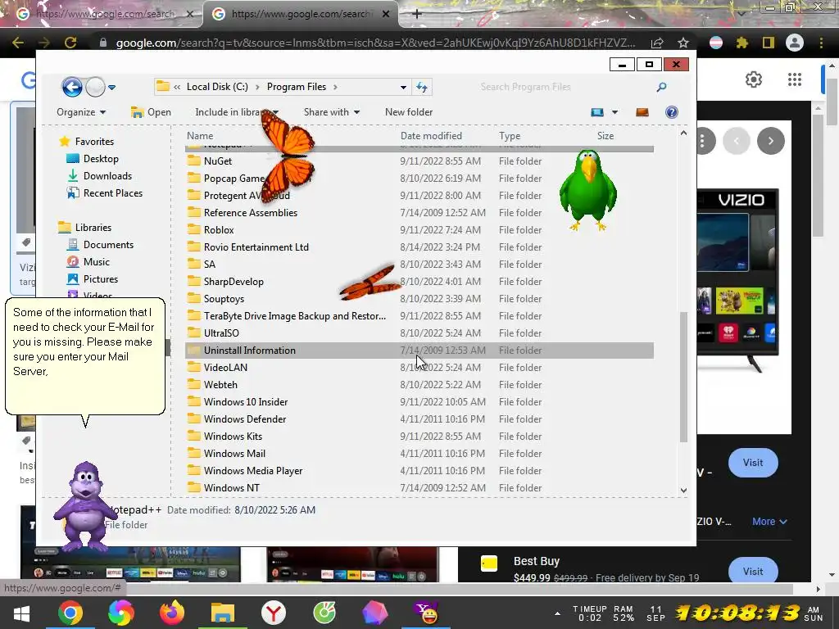The width and height of the screenshot is (839, 629).
Task: Sort by Date modified column header
Action: point(431,136)
